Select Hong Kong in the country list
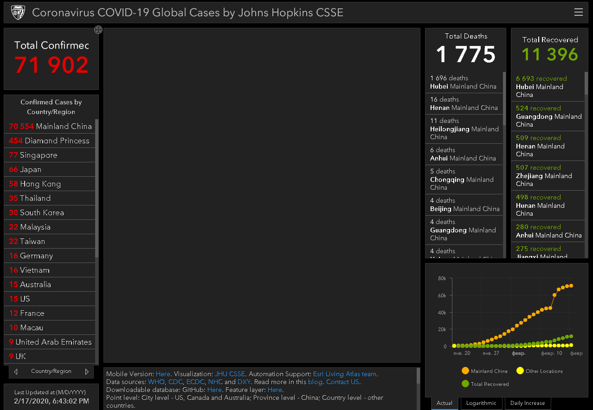Screen dimensions: 593x410 [x=50, y=184]
